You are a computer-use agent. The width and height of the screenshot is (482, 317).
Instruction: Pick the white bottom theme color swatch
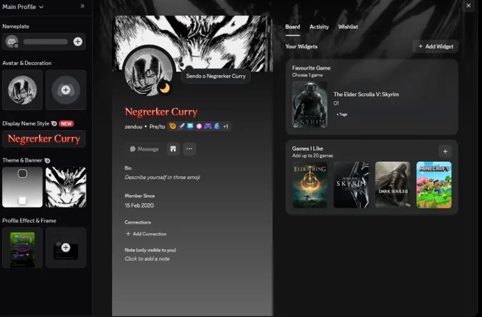[x=22, y=201]
